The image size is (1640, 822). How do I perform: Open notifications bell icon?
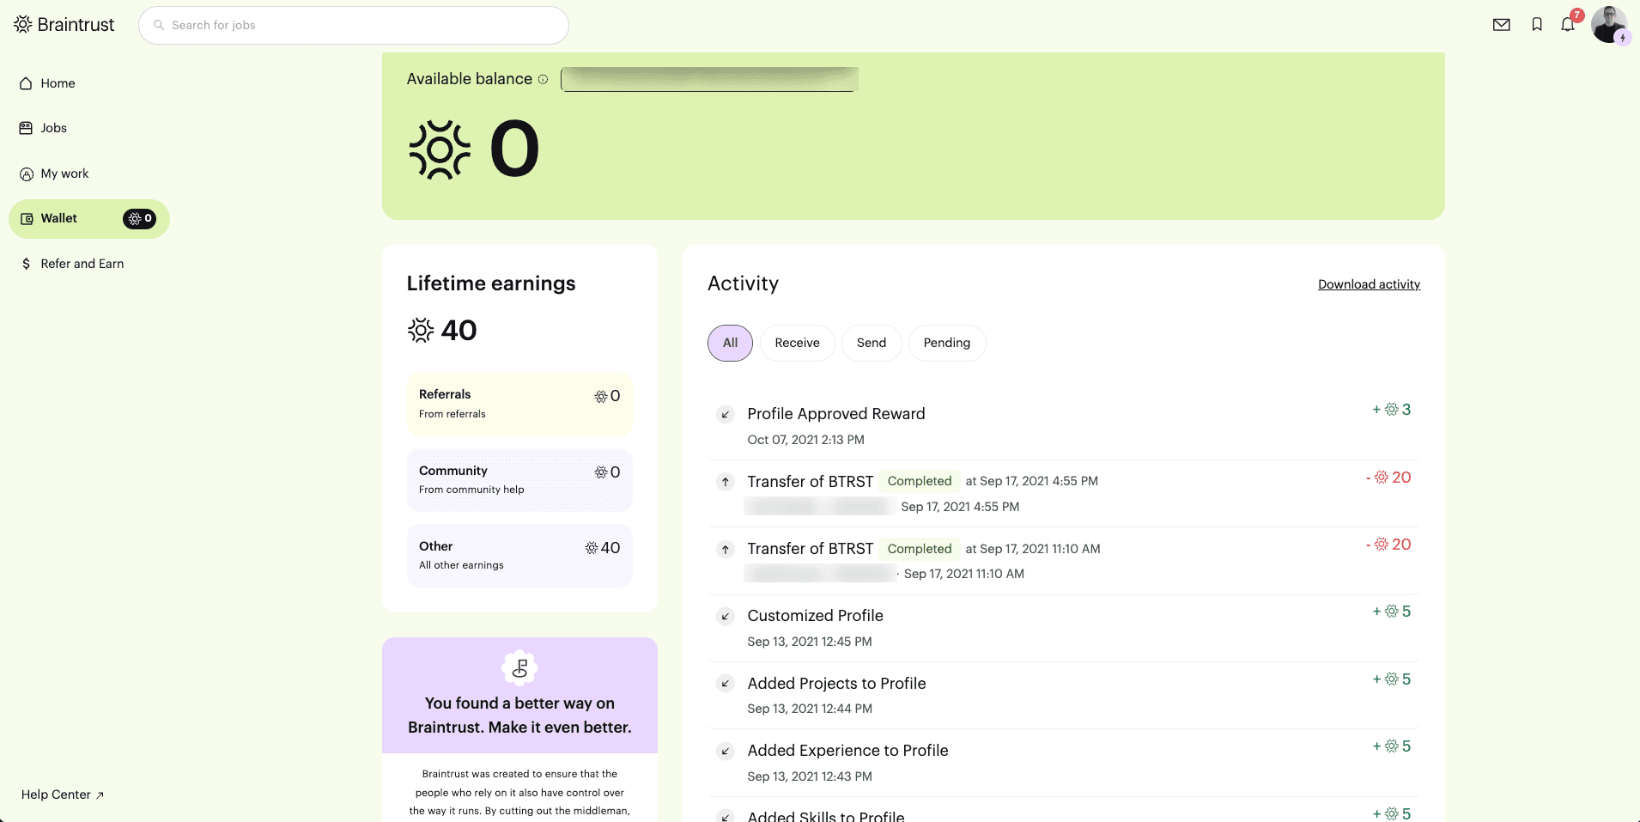click(1568, 24)
